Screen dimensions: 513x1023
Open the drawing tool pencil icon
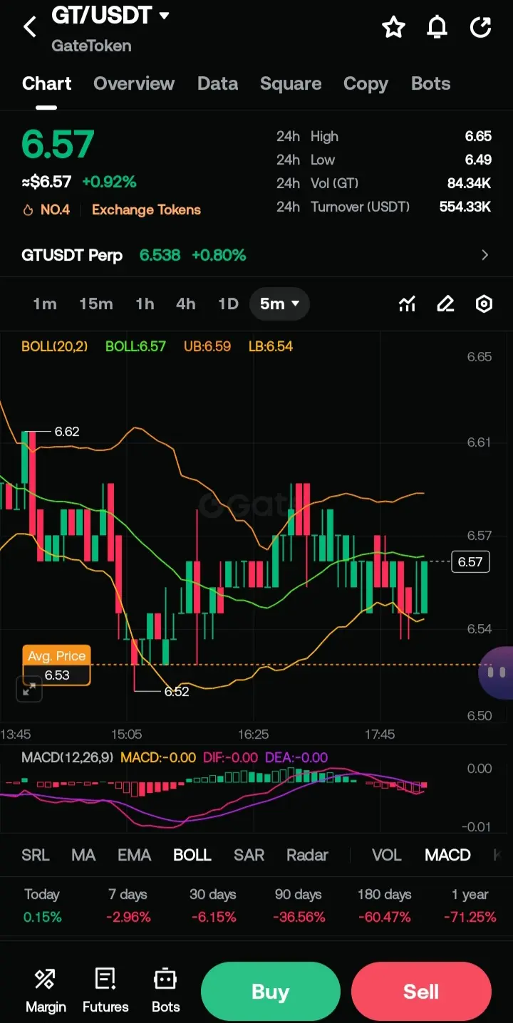(x=445, y=304)
